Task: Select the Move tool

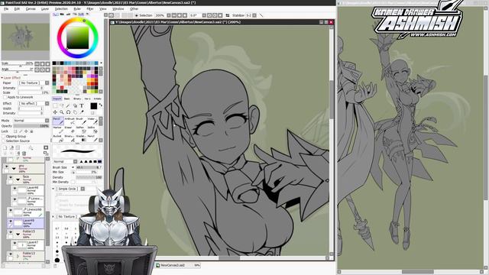Action: click(55, 112)
